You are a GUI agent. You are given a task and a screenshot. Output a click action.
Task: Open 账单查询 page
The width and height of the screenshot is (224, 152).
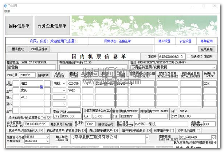point(207,41)
